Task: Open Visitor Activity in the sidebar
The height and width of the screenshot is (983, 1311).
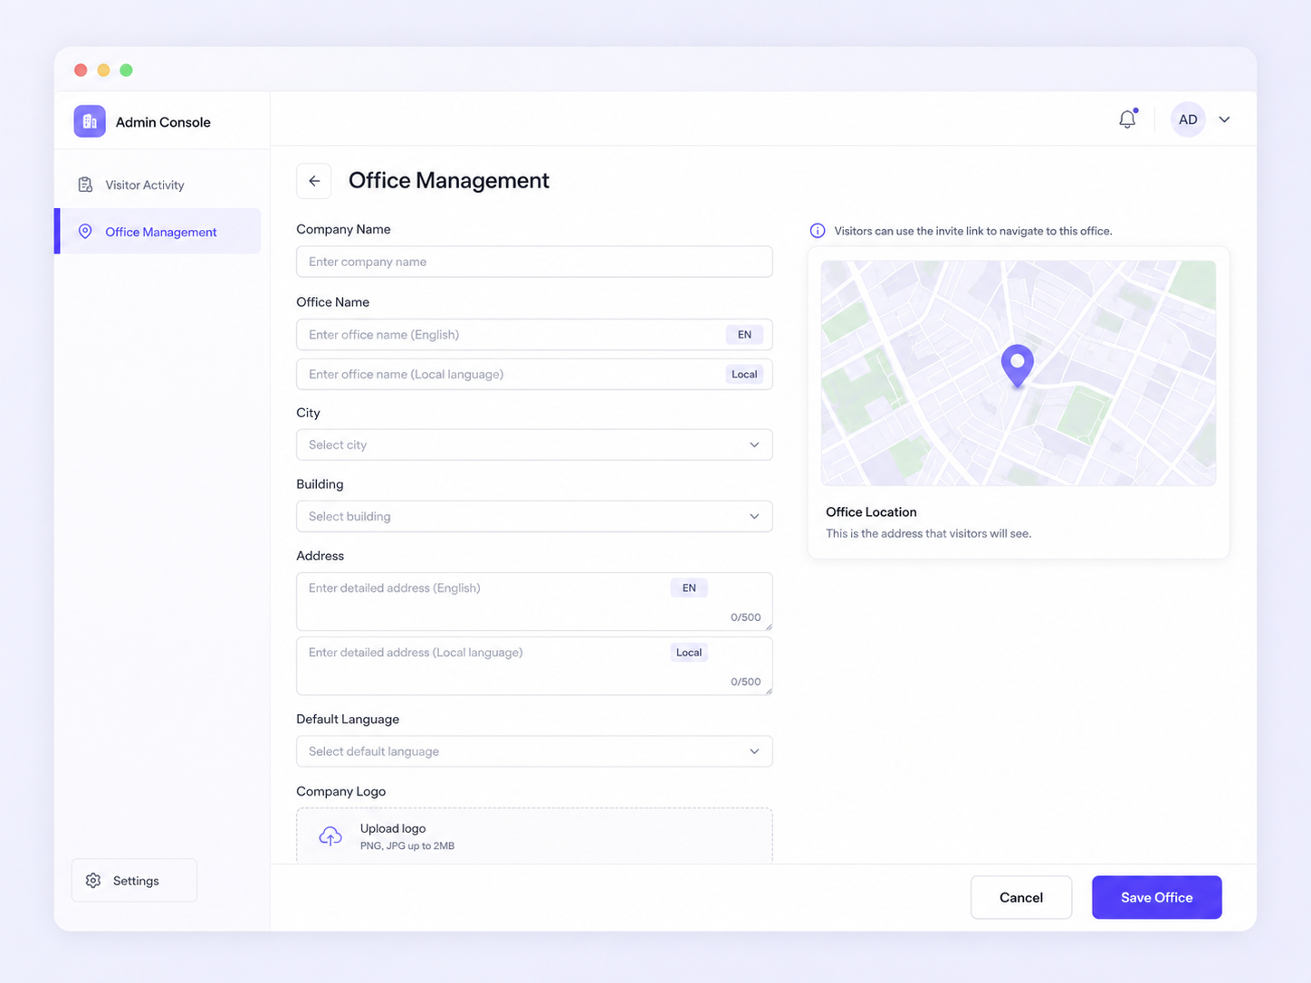Action: (158, 185)
